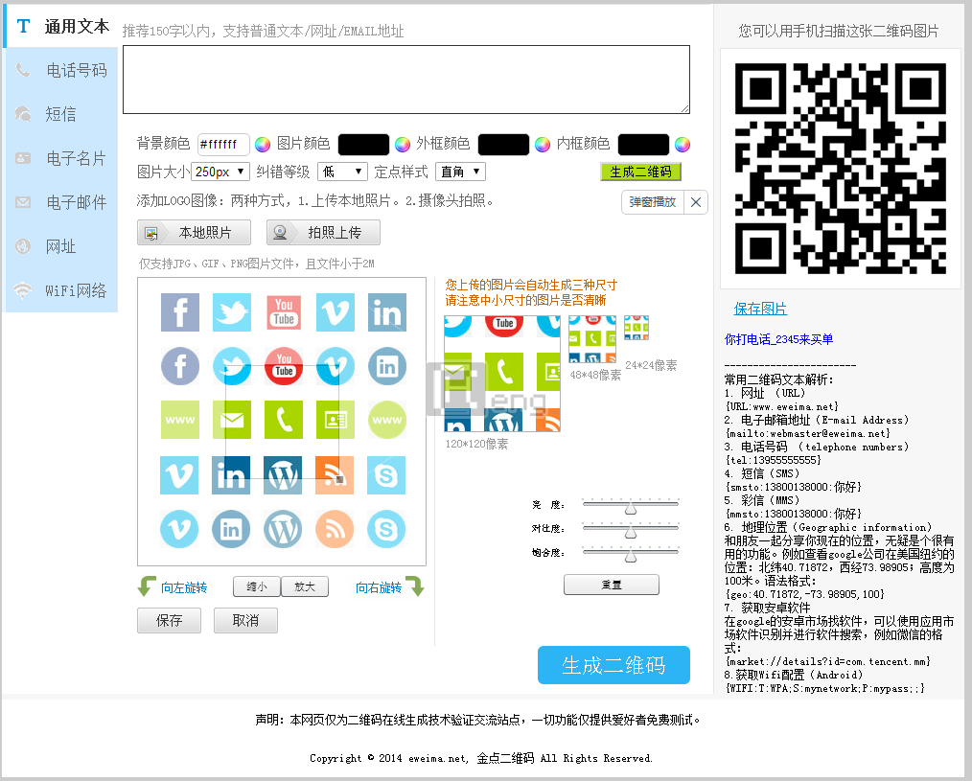
Task: Click the chat bubble SMS sidebar icon
Action: pyautogui.click(x=23, y=114)
